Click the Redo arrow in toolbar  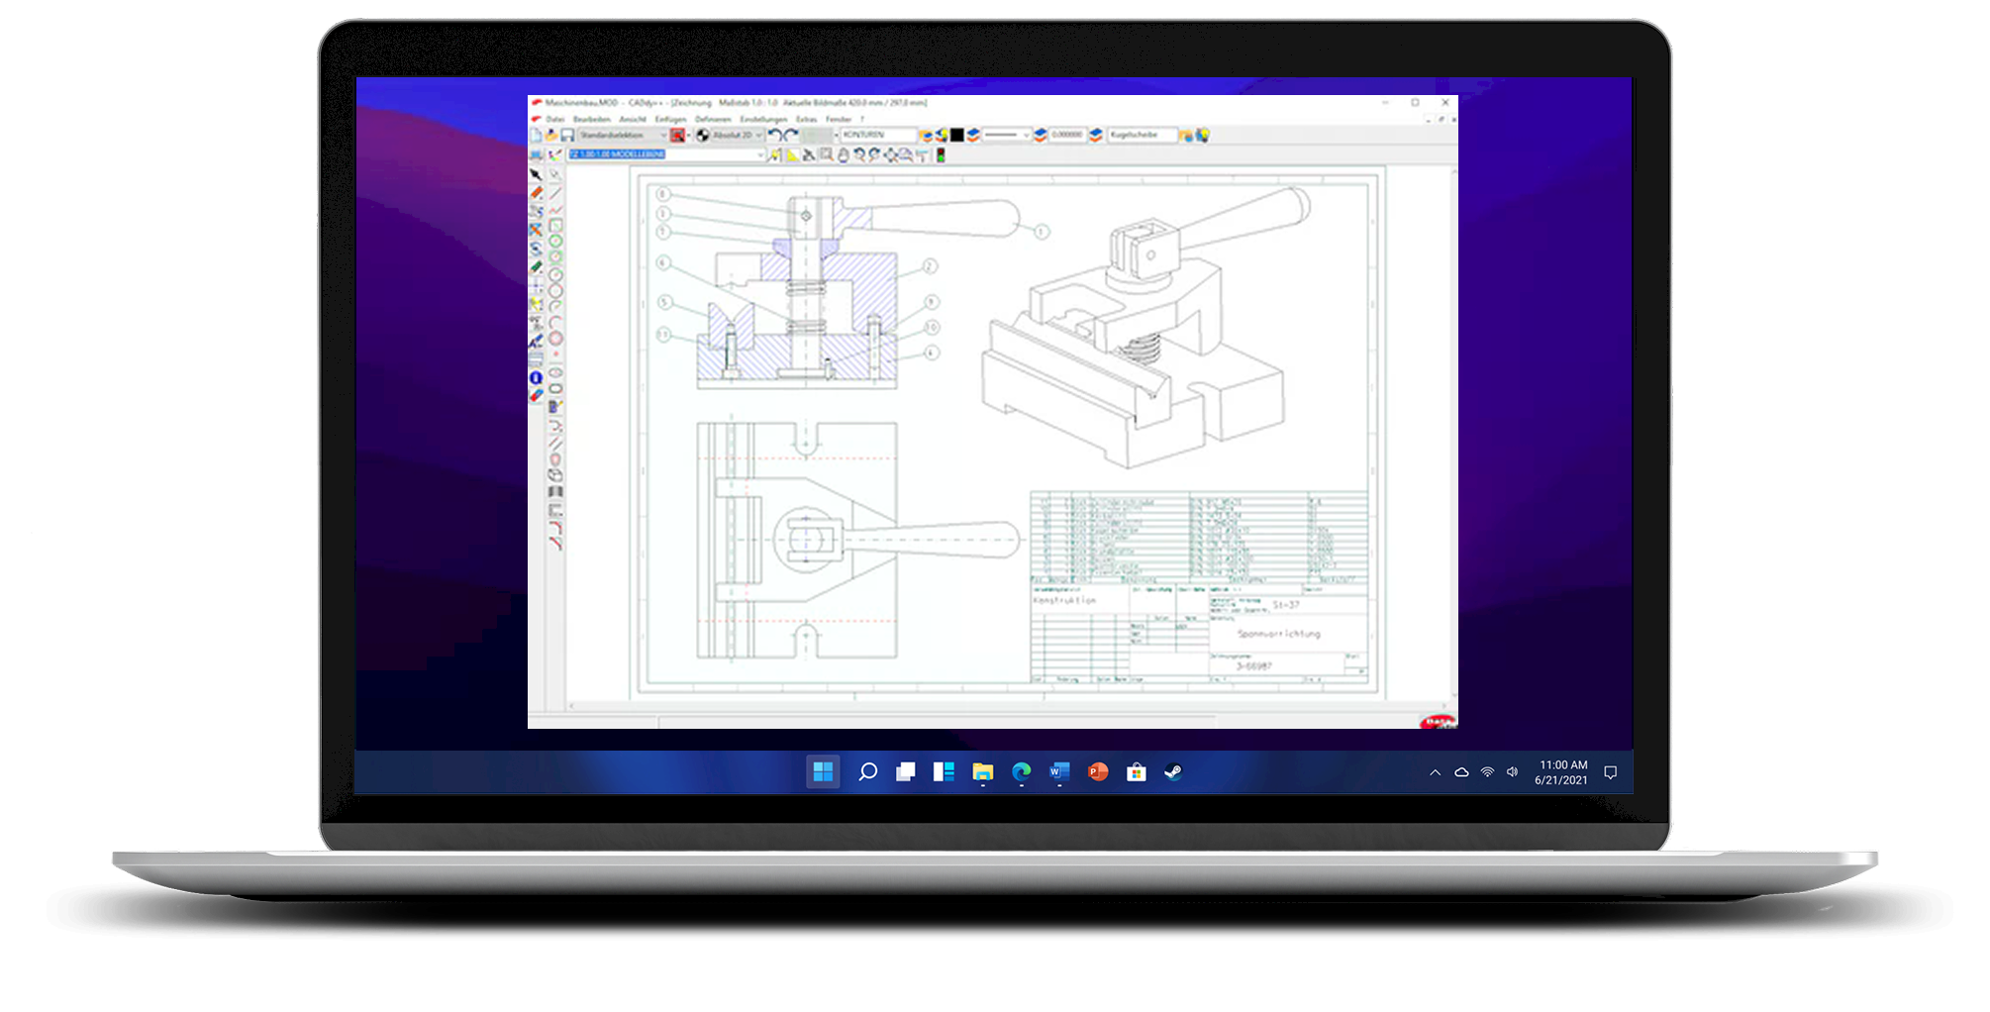pyautogui.click(x=791, y=136)
